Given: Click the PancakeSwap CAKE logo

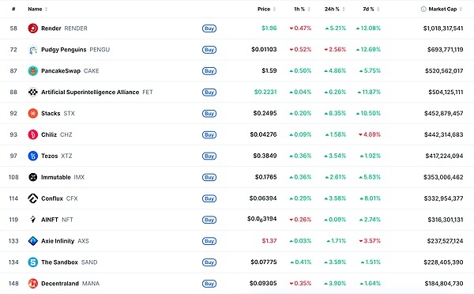Looking at the screenshot, I should tap(33, 71).
